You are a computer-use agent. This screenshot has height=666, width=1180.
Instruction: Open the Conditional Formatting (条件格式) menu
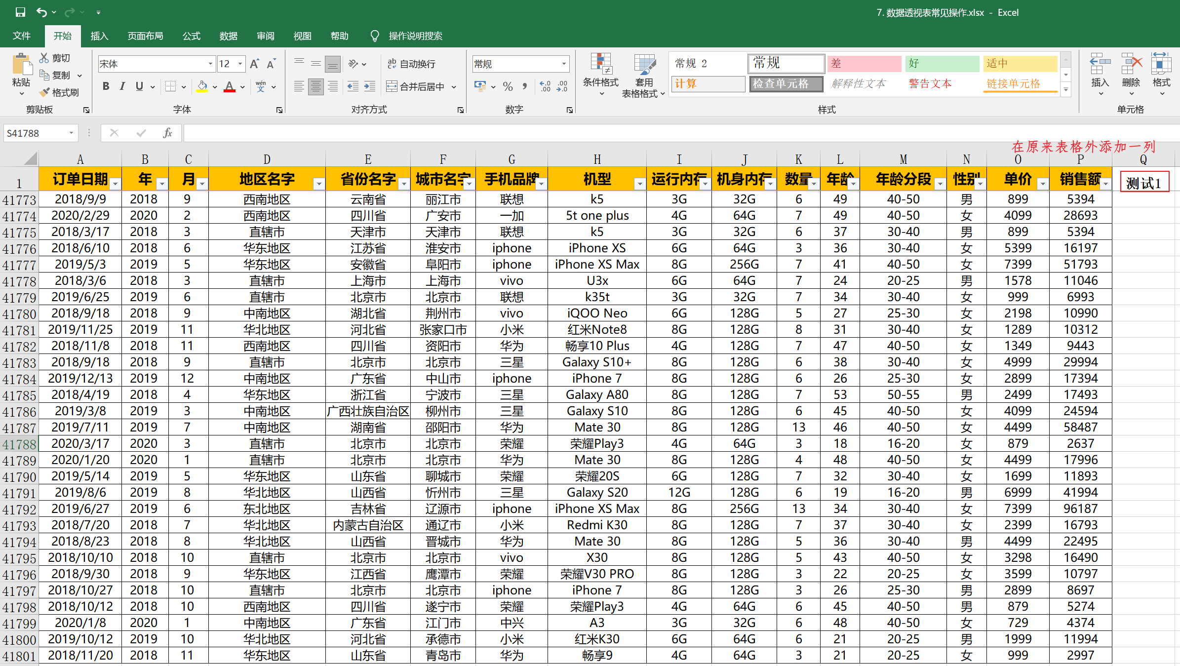pos(601,74)
